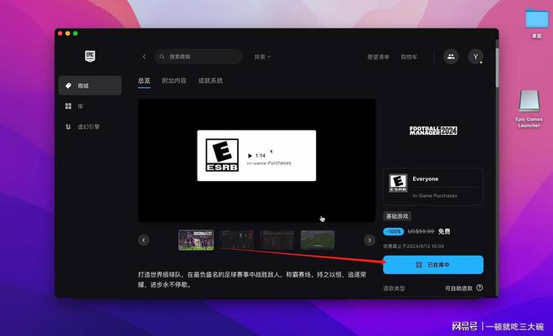Click the Epic Games logo in sidebar
The height and width of the screenshot is (336, 553).
[90, 56]
